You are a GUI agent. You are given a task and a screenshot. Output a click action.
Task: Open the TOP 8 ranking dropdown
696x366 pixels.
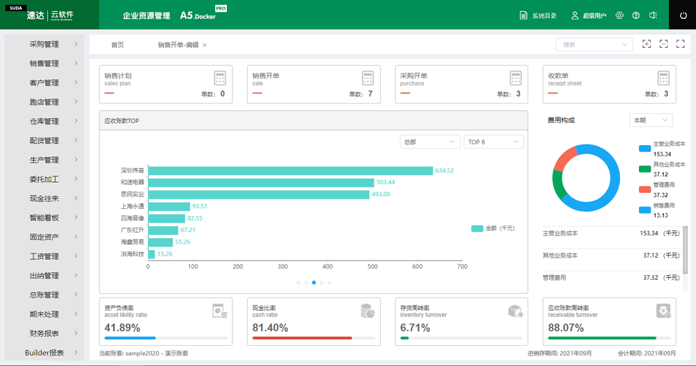493,142
